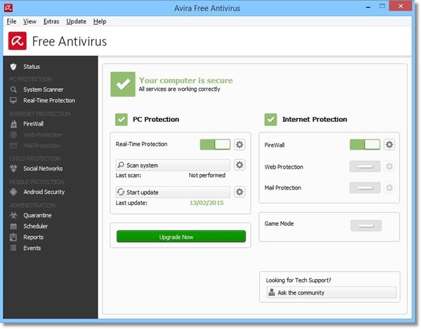Open Start update settings gear

[240, 192]
